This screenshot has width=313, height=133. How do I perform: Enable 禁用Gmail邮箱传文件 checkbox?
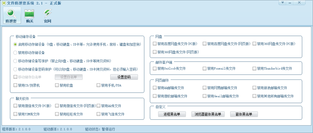click(x=205, y=96)
